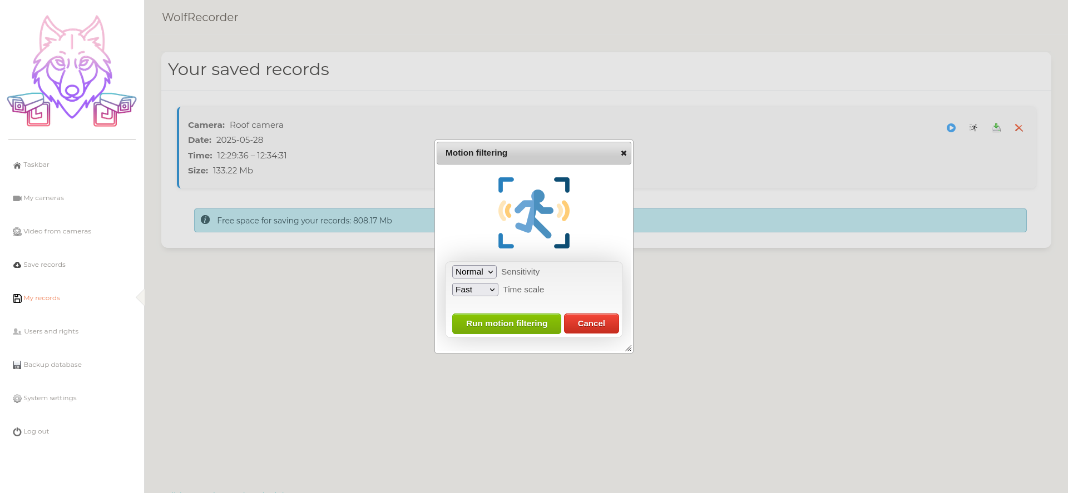Open the Time scale dropdown

click(474, 290)
